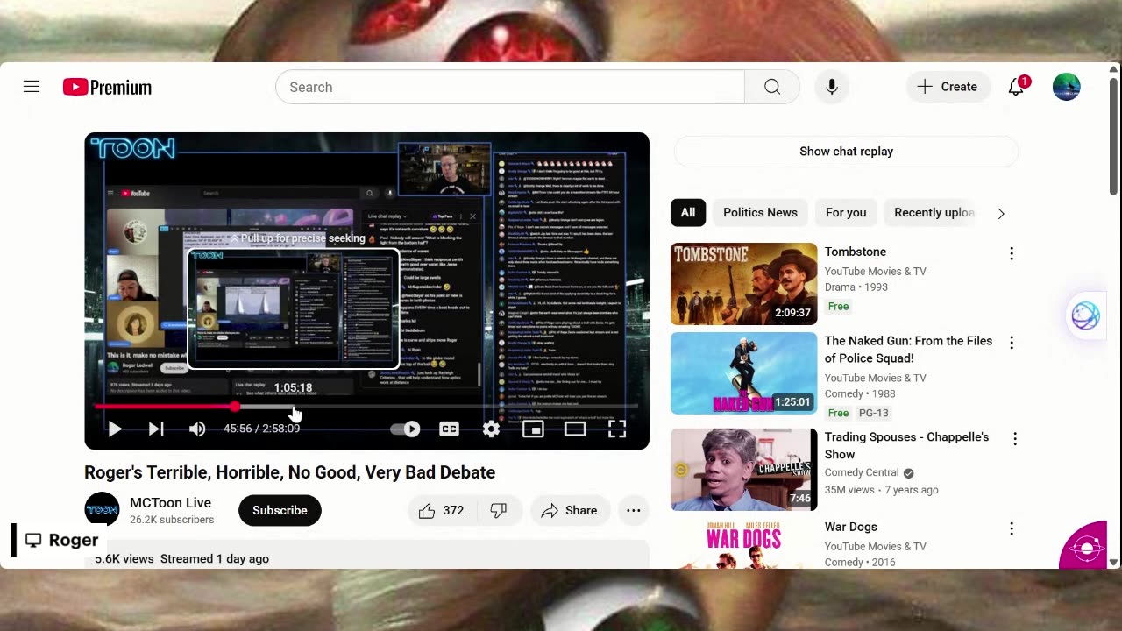Select For you filter chip

tap(846, 212)
